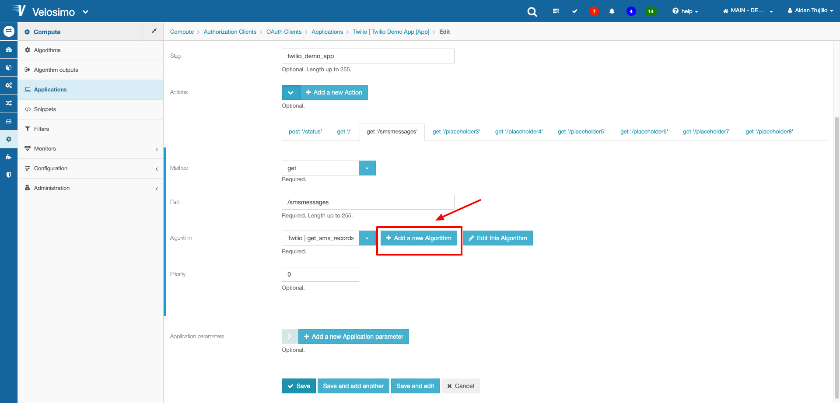The width and height of the screenshot is (840, 403).
Task: Click the Velosimo logo icon
Action: pos(17,10)
